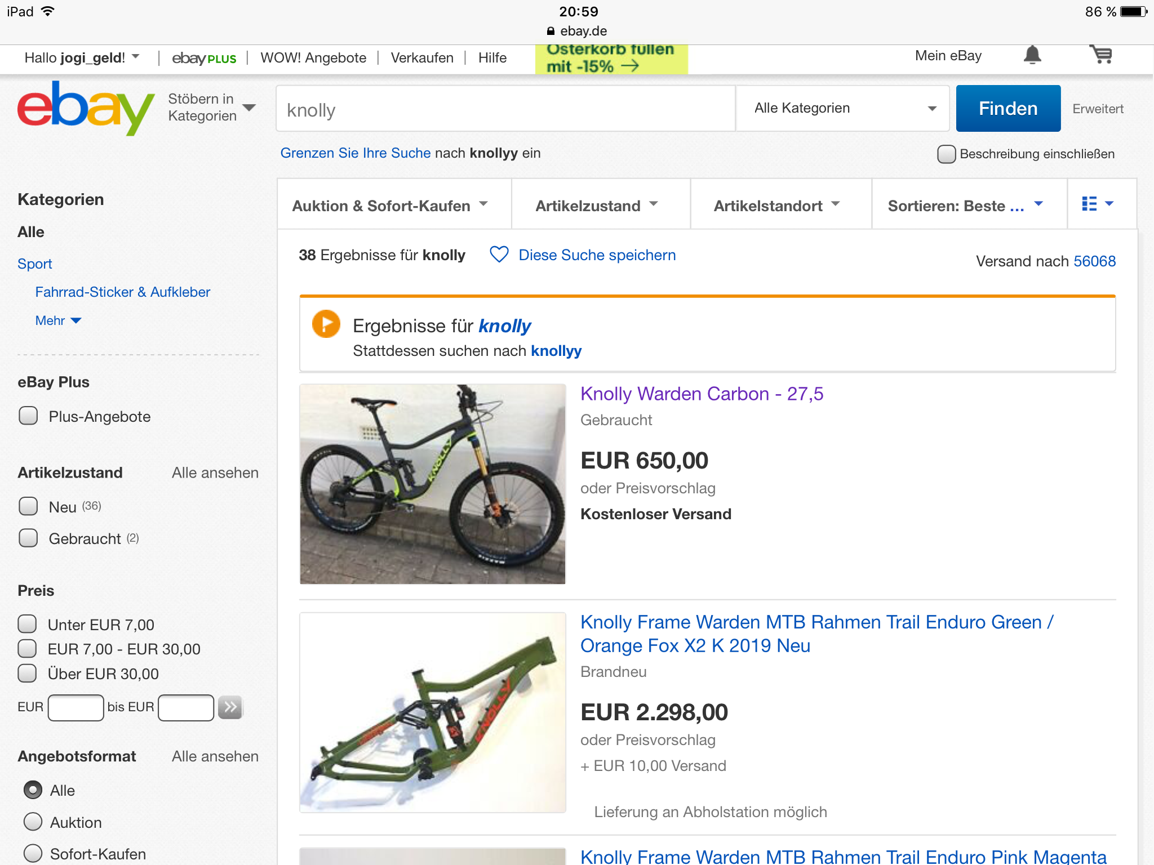1154x865 pixels.
Task: Enable the Plus-Angebote checkbox
Action: tap(28, 416)
